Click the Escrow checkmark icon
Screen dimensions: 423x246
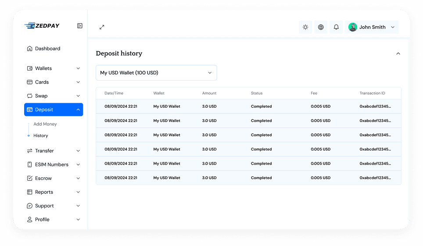30,178
